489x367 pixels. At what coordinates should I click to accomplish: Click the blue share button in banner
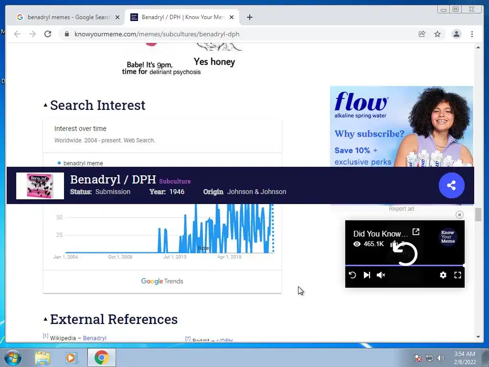click(452, 185)
